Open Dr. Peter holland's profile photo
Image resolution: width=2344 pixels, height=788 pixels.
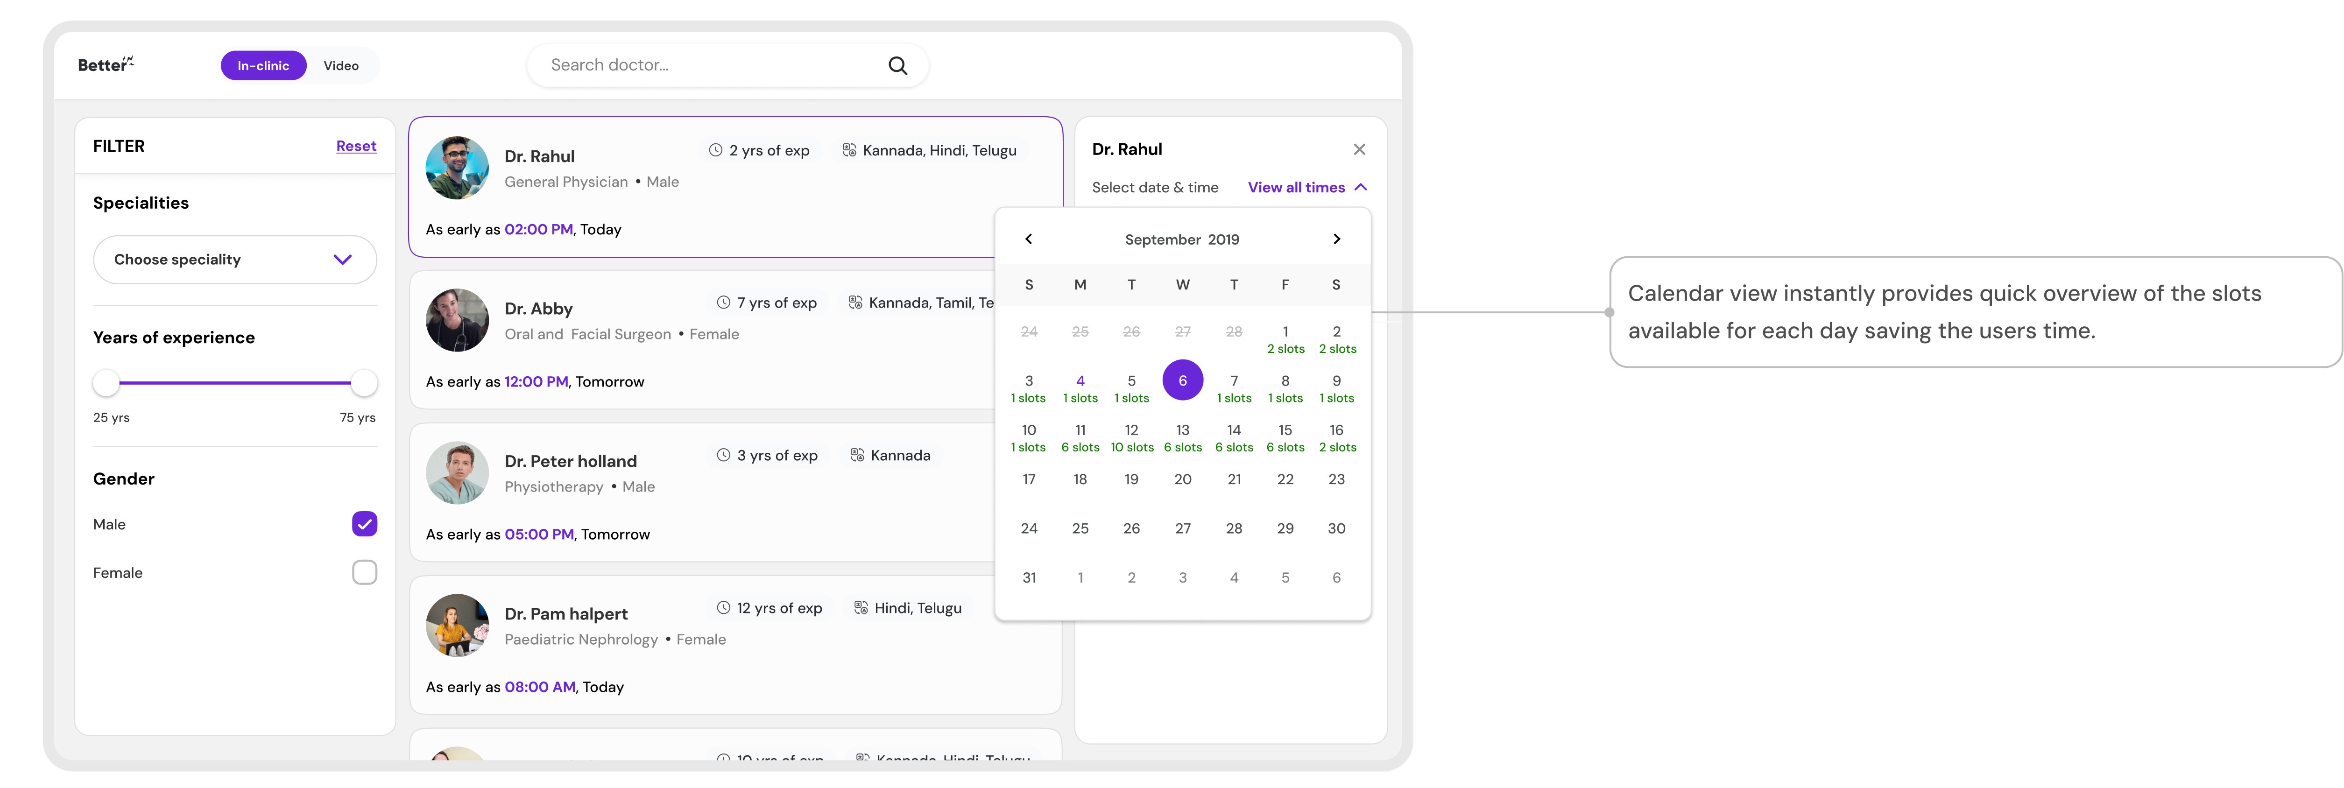[x=458, y=473]
